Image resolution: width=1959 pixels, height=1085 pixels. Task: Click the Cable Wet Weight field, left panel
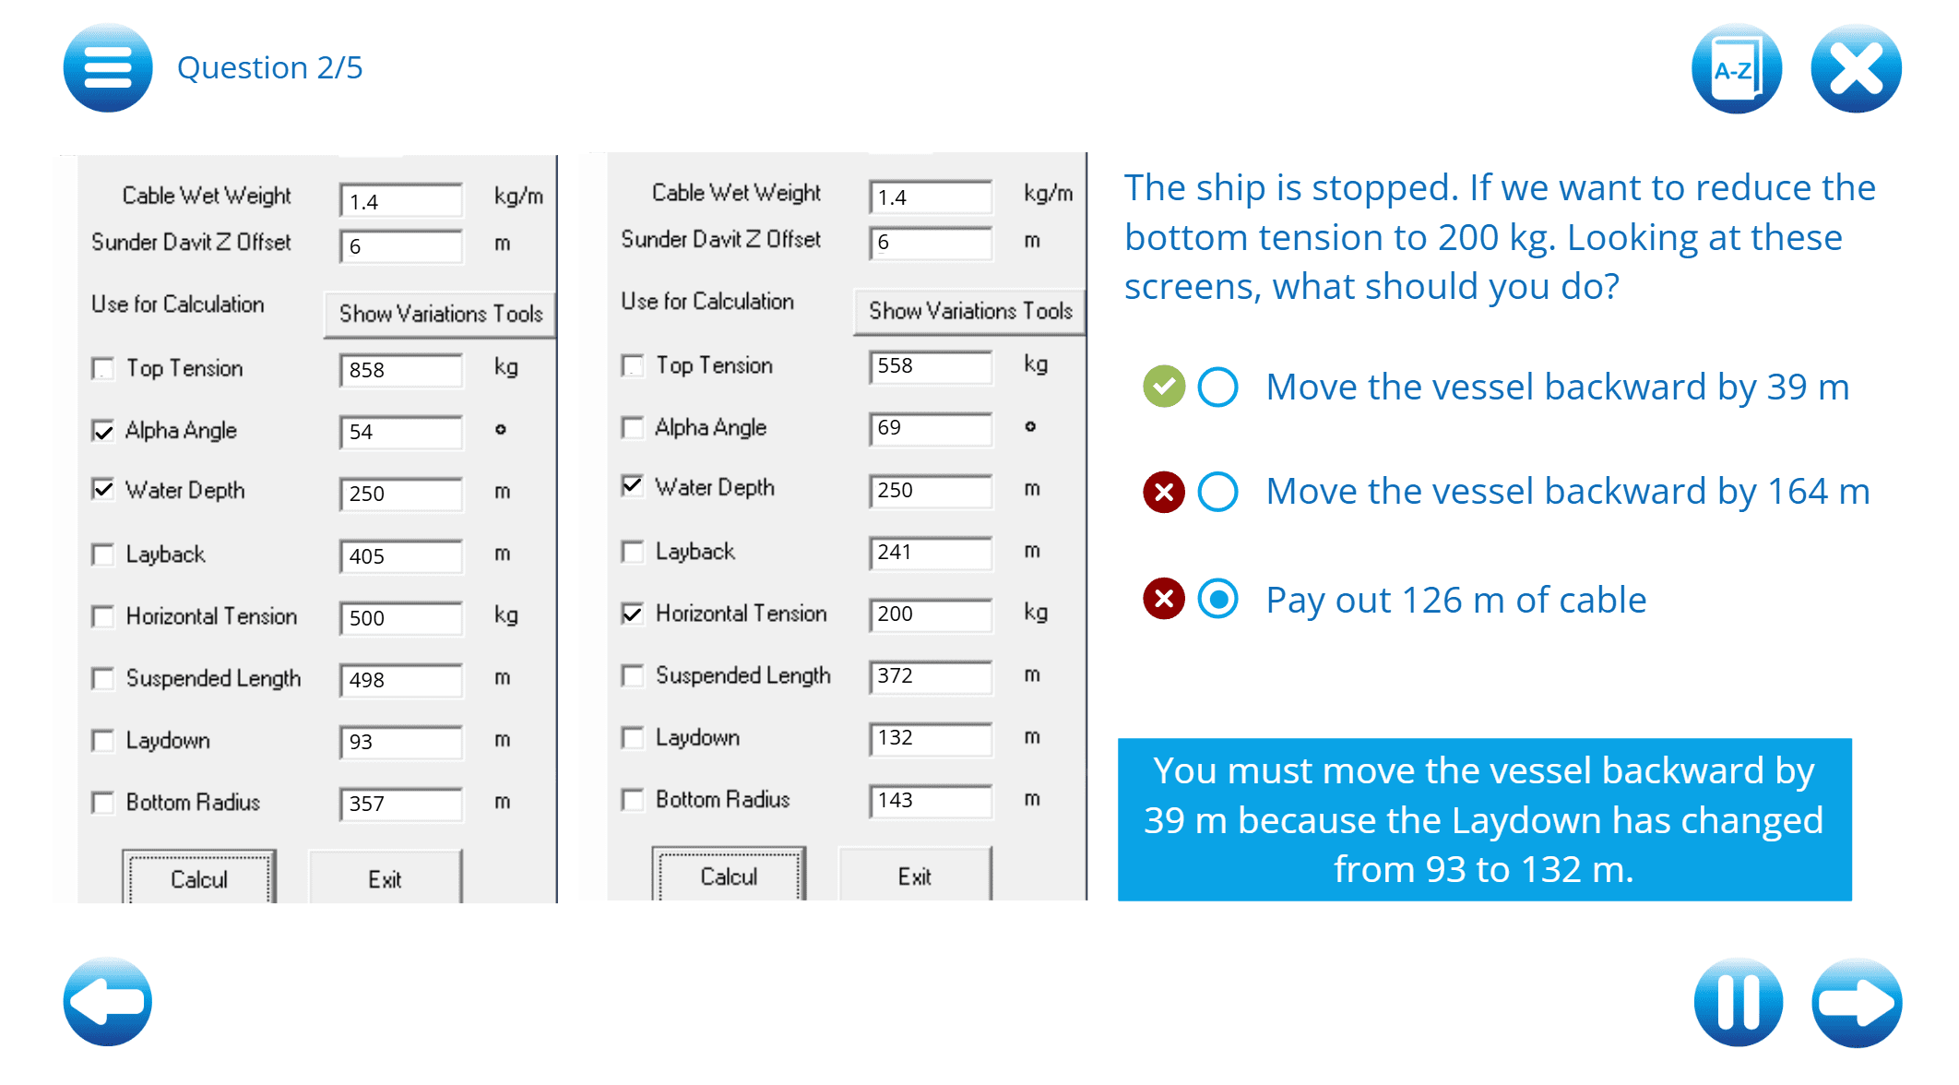tap(401, 201)
